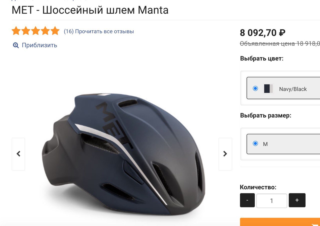Viewport: 320px width, 226px height.
Task: Click the Navy/Black option label
Action: tap(293, 89)
